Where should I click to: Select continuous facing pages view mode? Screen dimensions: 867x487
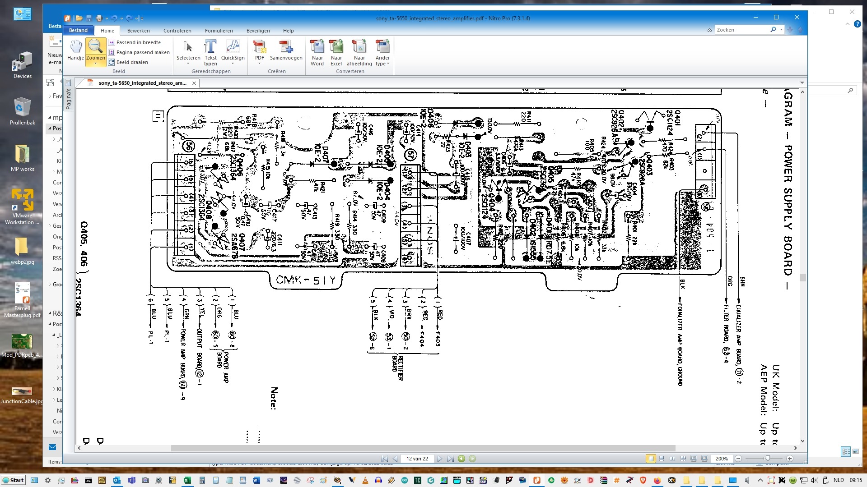[683, 459]
